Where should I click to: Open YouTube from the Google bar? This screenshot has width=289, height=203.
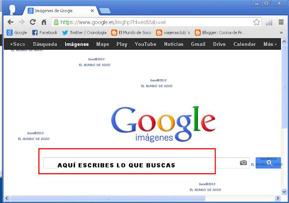tap(145, 44)
